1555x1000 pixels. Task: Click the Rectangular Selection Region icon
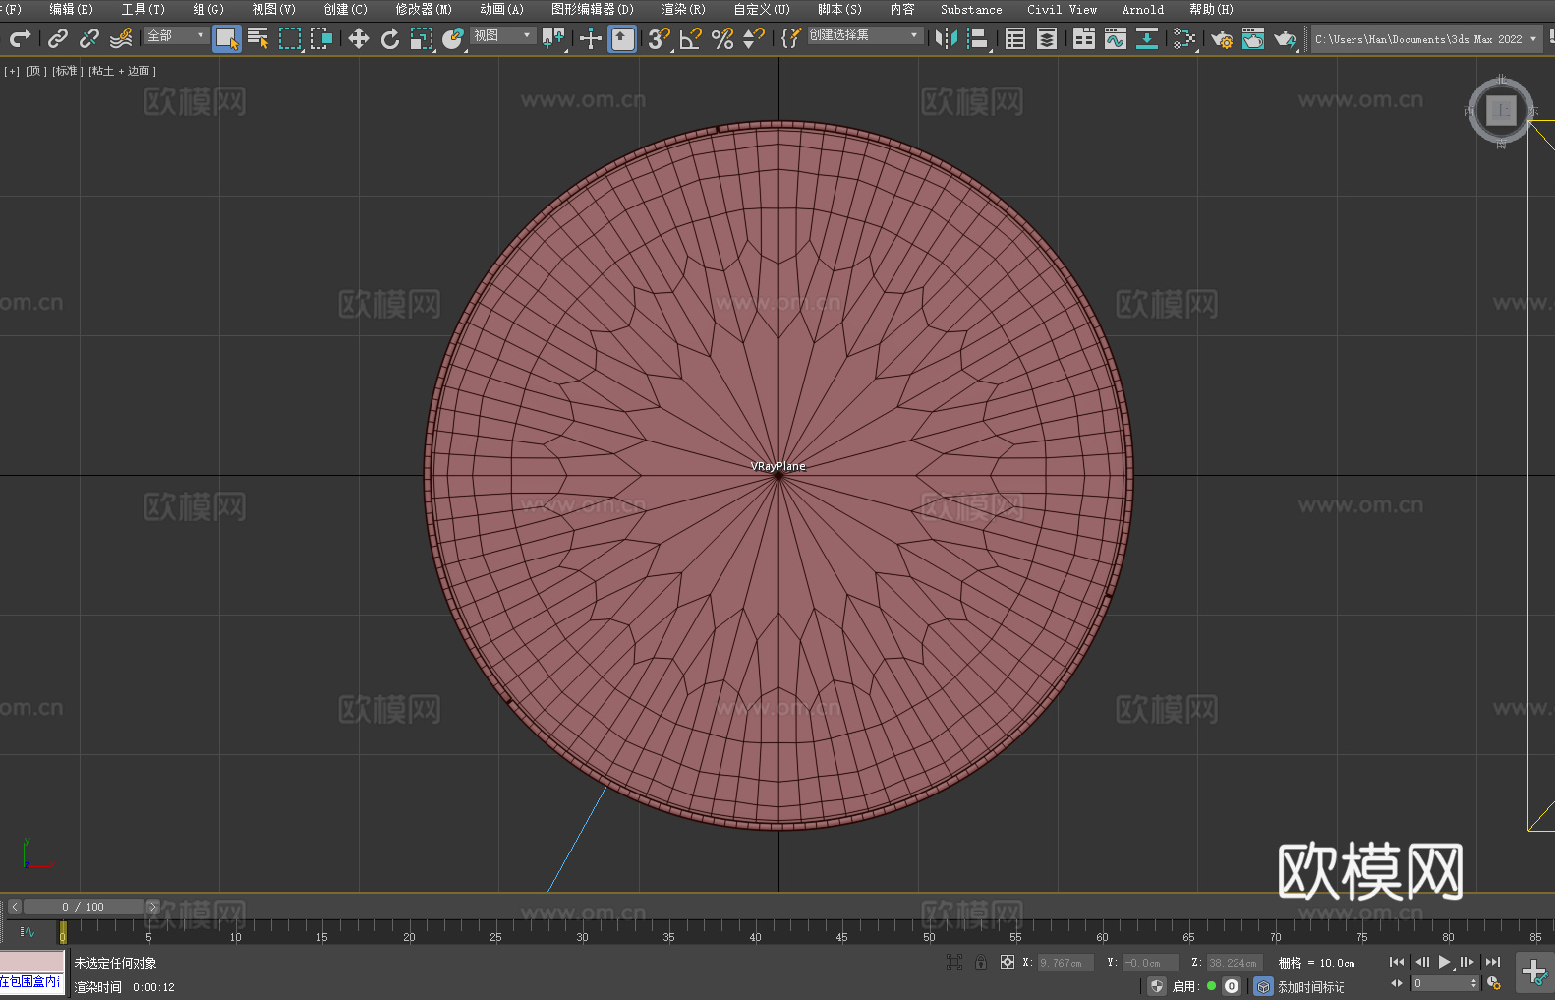290,38
